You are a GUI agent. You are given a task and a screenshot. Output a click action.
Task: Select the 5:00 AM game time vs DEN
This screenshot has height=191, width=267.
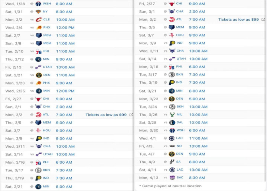tap(197, 99)
